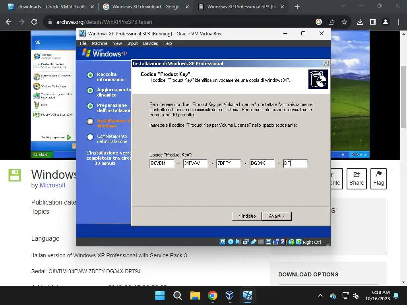Click the browser page vertical scrollbar

pyautogui.click(x=403, y=97)
